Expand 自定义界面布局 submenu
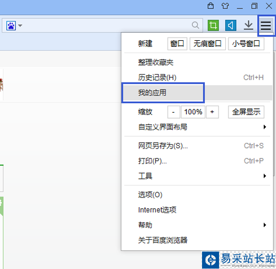276x269 pixels. (197, 127)
